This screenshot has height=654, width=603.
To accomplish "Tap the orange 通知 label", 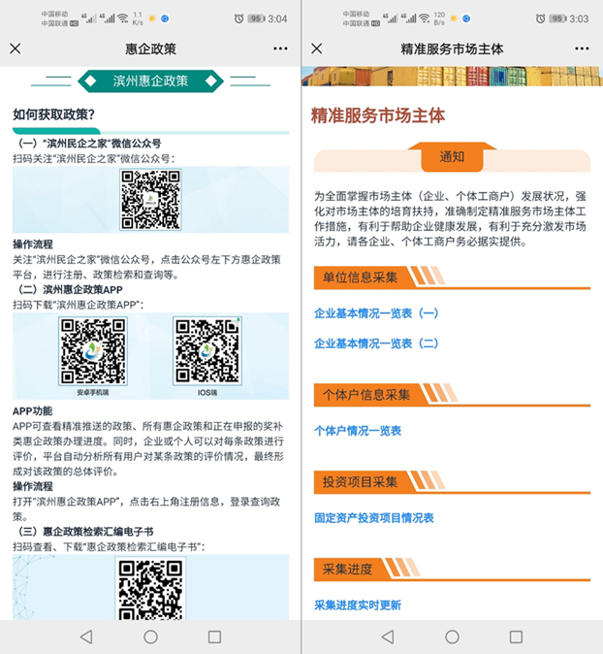I will coord(452,156).
